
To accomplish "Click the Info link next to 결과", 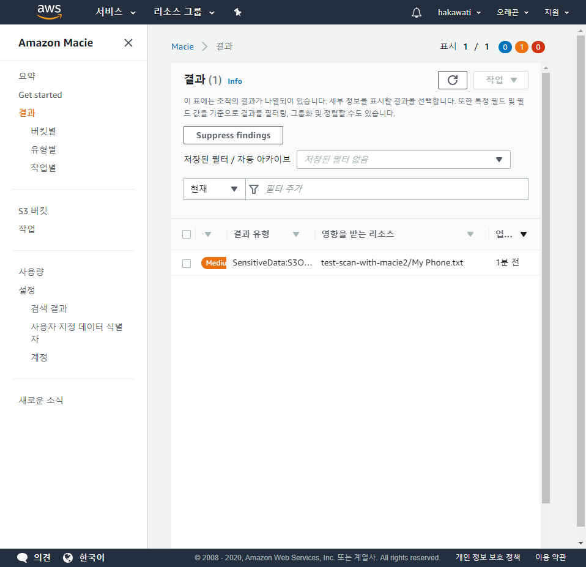I will pyautogui.click(x=235, y=81).
